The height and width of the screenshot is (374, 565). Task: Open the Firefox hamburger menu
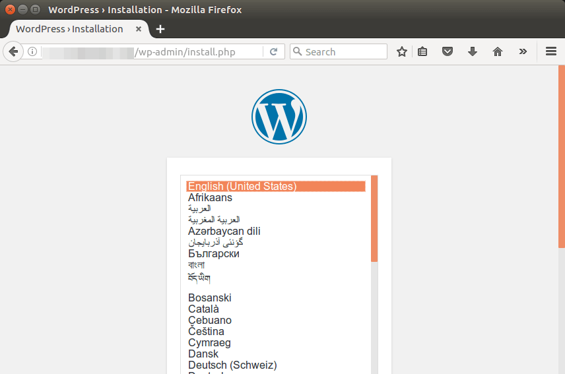[x=551, y=51]
